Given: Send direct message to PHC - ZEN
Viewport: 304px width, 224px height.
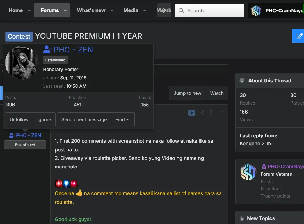Looking at the screenshot, I should 84,119.
